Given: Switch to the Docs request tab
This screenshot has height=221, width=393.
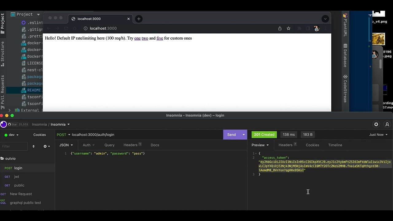Looking at the screenshot, I should 155,145.
